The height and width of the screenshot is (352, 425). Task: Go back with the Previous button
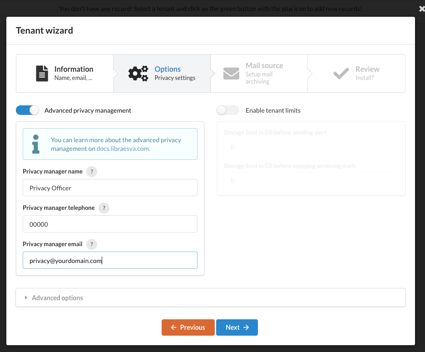click(188, 327)
